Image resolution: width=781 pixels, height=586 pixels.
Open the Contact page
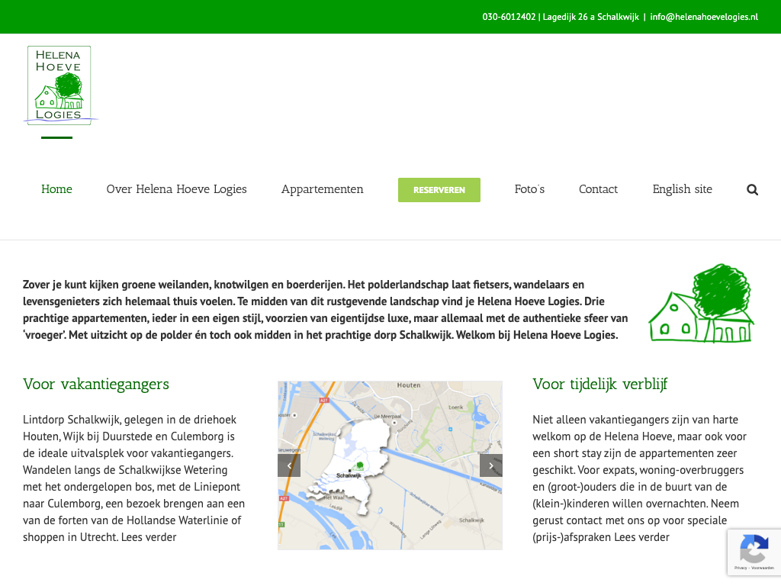(x=598, y=189)
